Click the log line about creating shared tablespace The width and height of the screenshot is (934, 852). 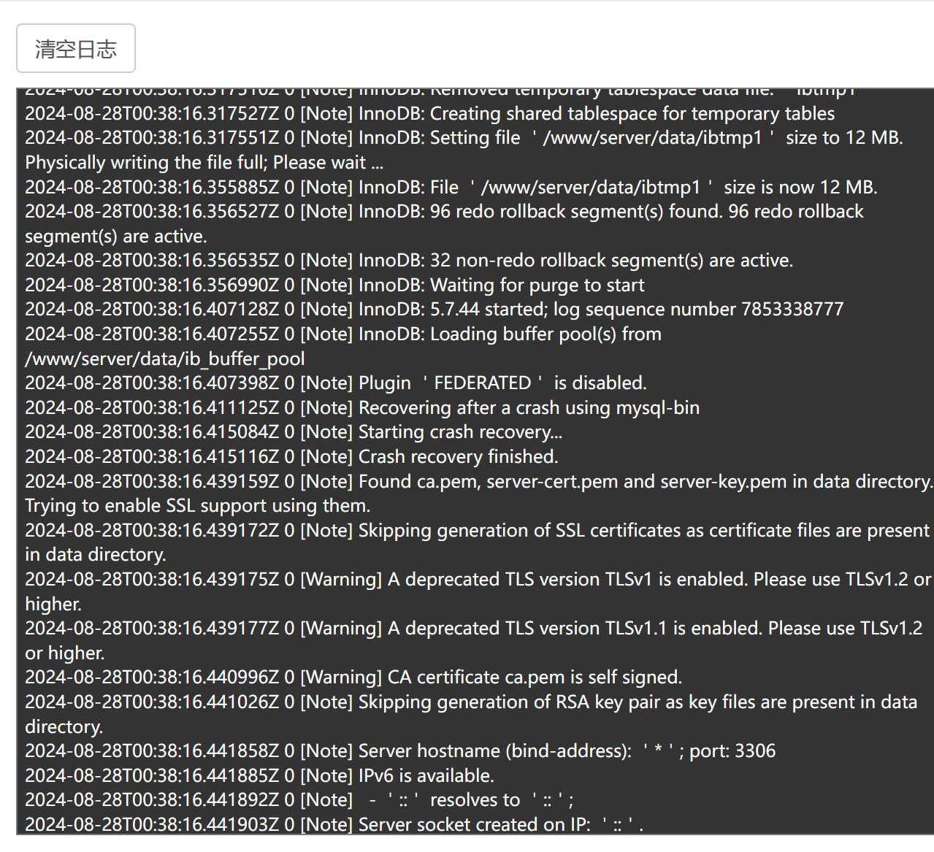pyautogui.click(x=429, y=114)
